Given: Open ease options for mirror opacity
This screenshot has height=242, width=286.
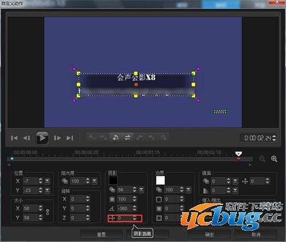Looking at the screenshot, I should click(235, 181).
